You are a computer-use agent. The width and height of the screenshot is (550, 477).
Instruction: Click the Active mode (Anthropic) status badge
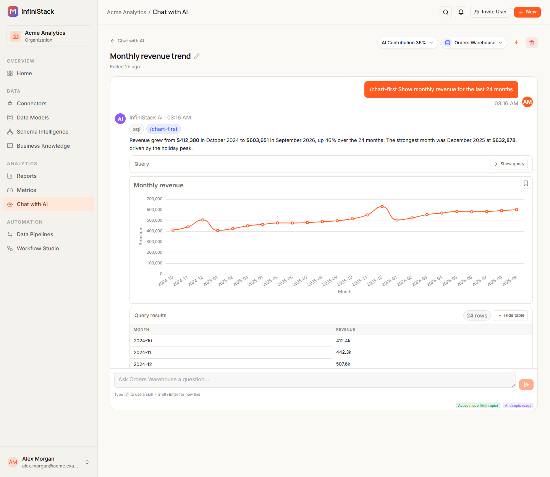[478, 406]
